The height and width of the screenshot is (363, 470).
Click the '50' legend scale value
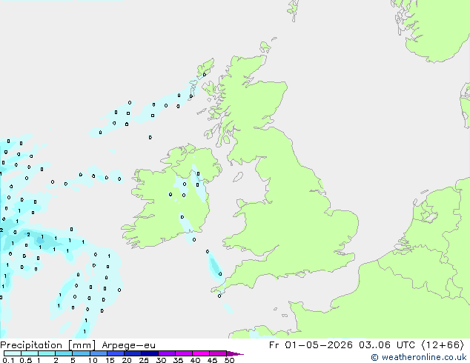pyautogui.click(x=229, y=360)
